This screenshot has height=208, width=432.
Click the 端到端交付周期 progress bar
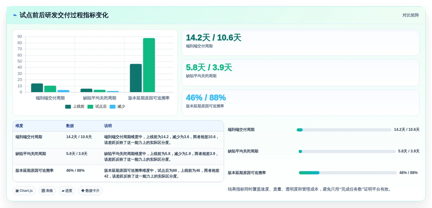point(344,130)
